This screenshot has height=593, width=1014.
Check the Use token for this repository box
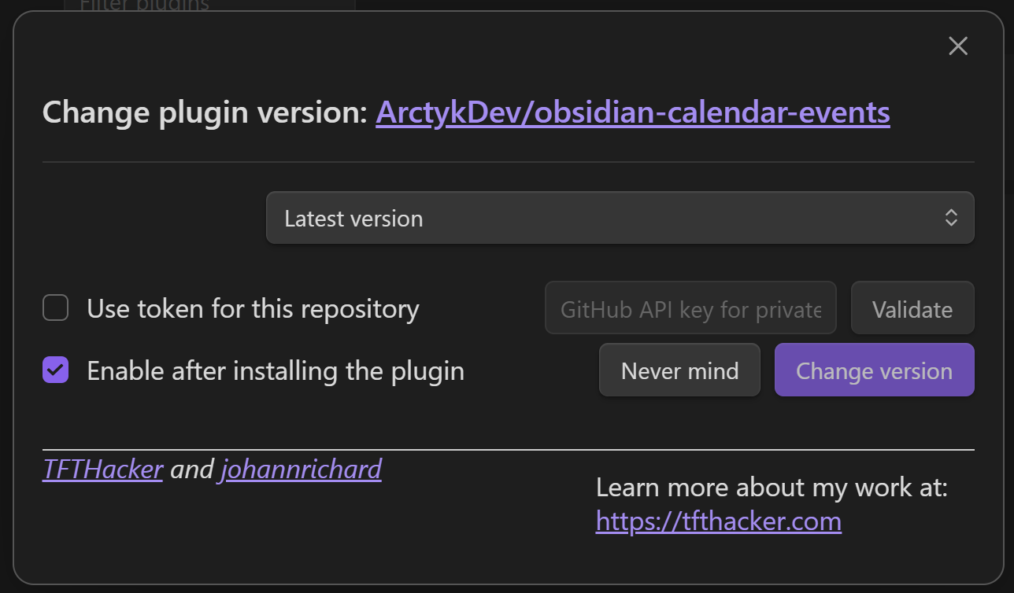tap(55, 308)
